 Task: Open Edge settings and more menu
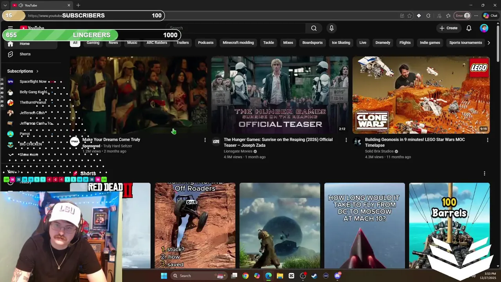tap(476, 16)
